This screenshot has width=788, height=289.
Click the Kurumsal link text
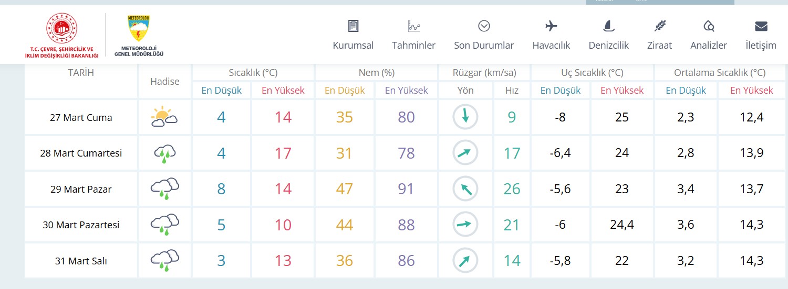[353, 46]
